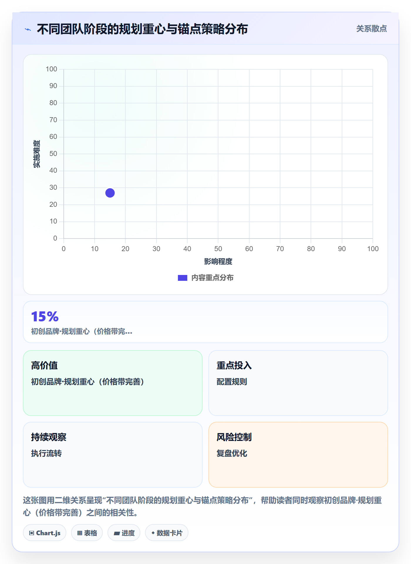Open the 持续观察 quadrant card

point(113,455)
